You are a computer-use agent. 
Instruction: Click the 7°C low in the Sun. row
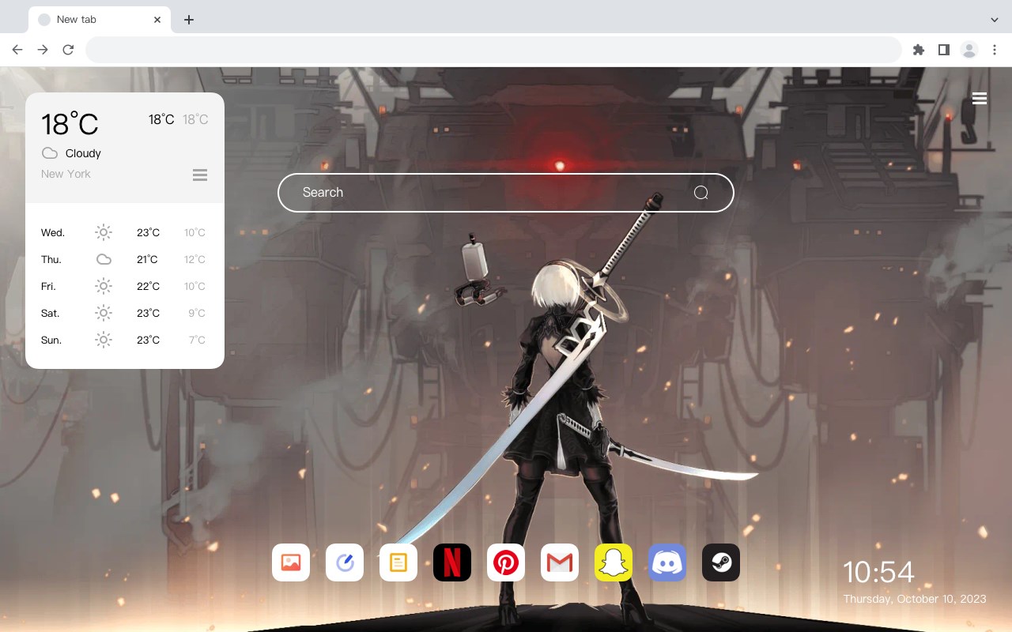point(197,340)
